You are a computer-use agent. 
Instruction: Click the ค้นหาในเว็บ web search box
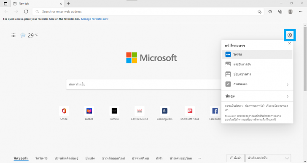(x=144, y=84)
